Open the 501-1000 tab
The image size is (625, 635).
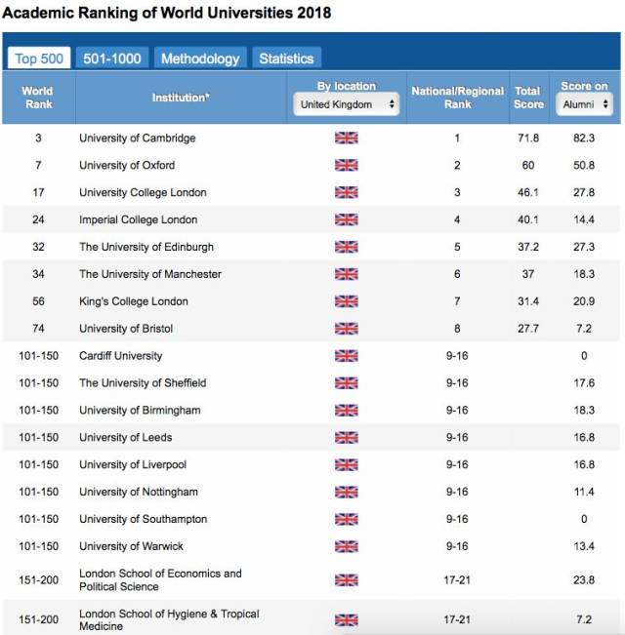[x=112, y=59]
